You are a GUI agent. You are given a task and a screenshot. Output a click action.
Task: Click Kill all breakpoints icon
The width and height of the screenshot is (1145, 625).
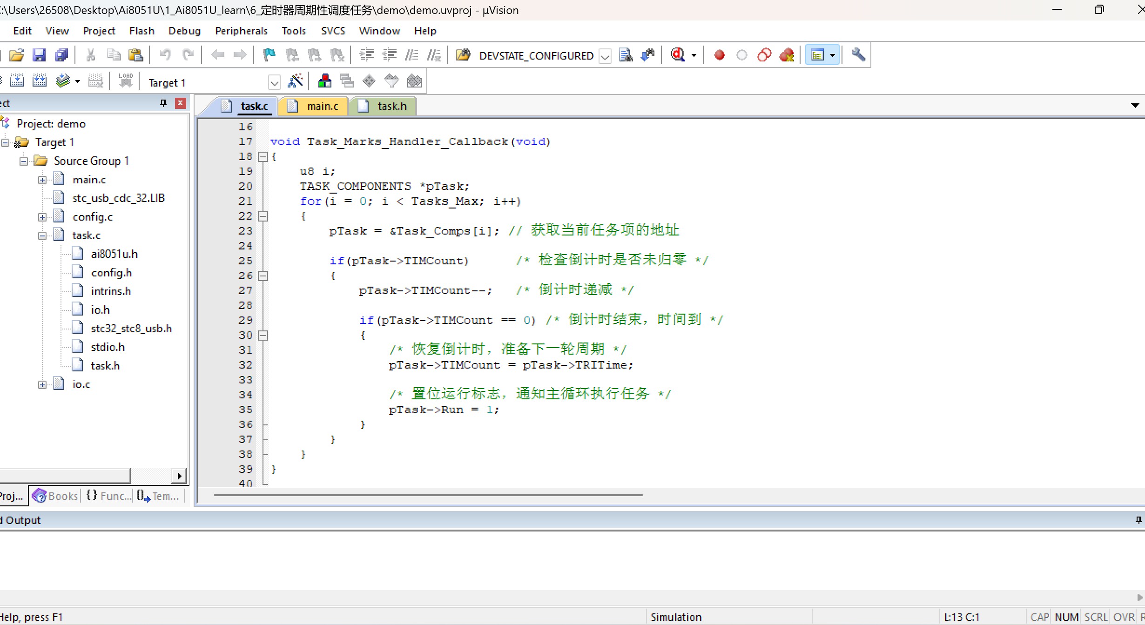tap(787, 55)
